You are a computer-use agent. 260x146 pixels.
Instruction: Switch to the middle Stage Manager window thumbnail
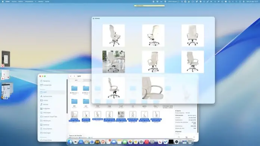(6, 75)
